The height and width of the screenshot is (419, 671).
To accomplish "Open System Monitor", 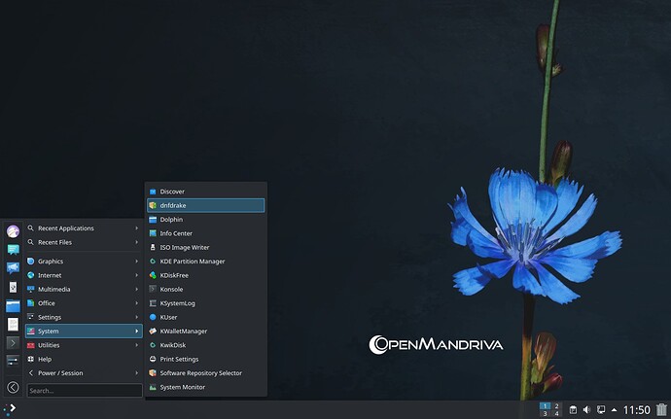I will click(x=206, y=387).
